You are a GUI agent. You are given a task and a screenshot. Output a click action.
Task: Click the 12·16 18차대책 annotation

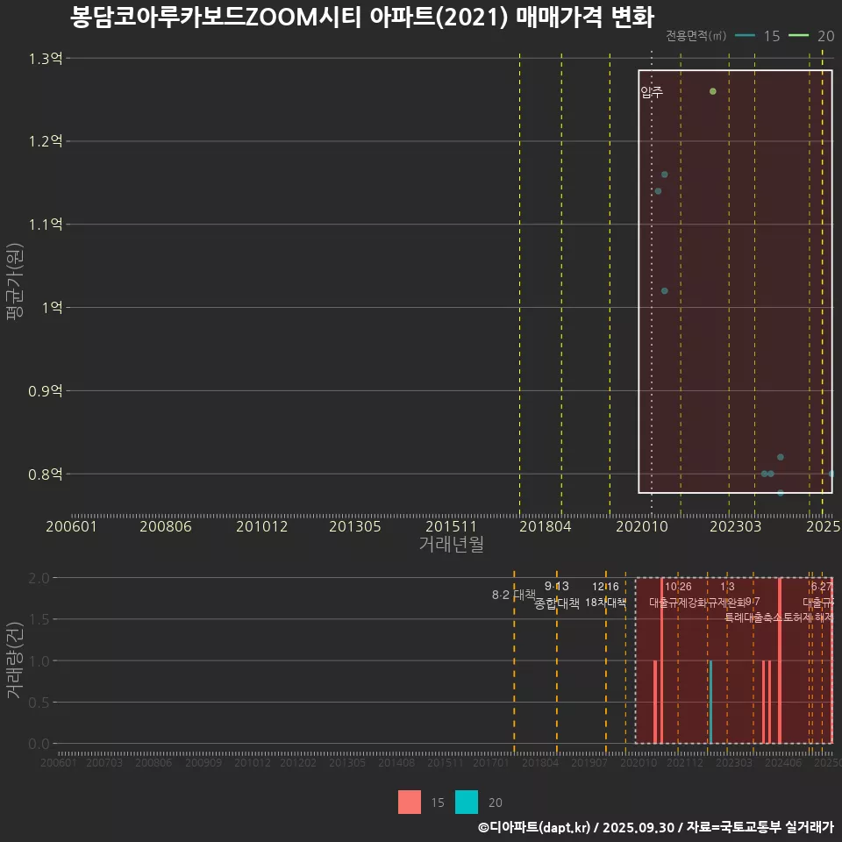point(605,595)
